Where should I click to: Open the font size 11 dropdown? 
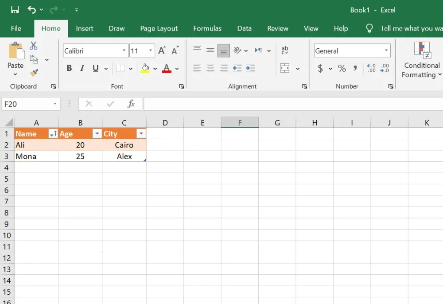(x=151, y=51)
